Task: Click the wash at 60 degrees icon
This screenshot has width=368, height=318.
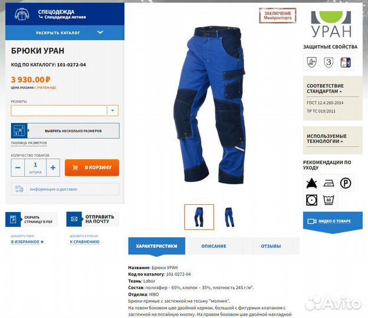Action: pos(328,200)
